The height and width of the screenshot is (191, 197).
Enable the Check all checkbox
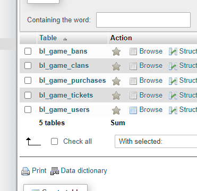coord(54,142)
